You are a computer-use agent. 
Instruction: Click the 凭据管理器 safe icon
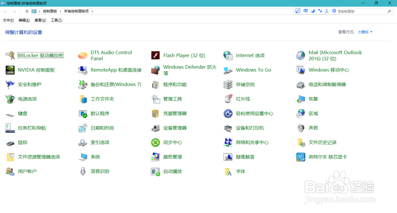coord(156,114)
